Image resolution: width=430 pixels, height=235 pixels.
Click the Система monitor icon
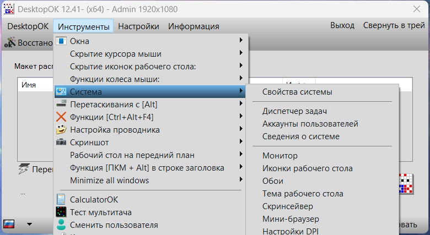point(61,92)
